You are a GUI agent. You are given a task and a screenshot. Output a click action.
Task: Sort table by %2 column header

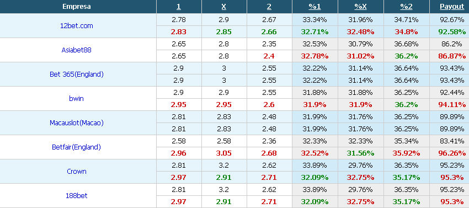406,7
